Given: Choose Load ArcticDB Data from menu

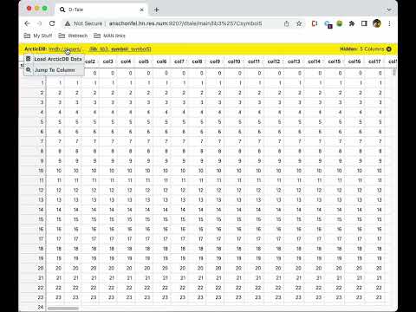Looking at the screenshot, I should [54, 59].
